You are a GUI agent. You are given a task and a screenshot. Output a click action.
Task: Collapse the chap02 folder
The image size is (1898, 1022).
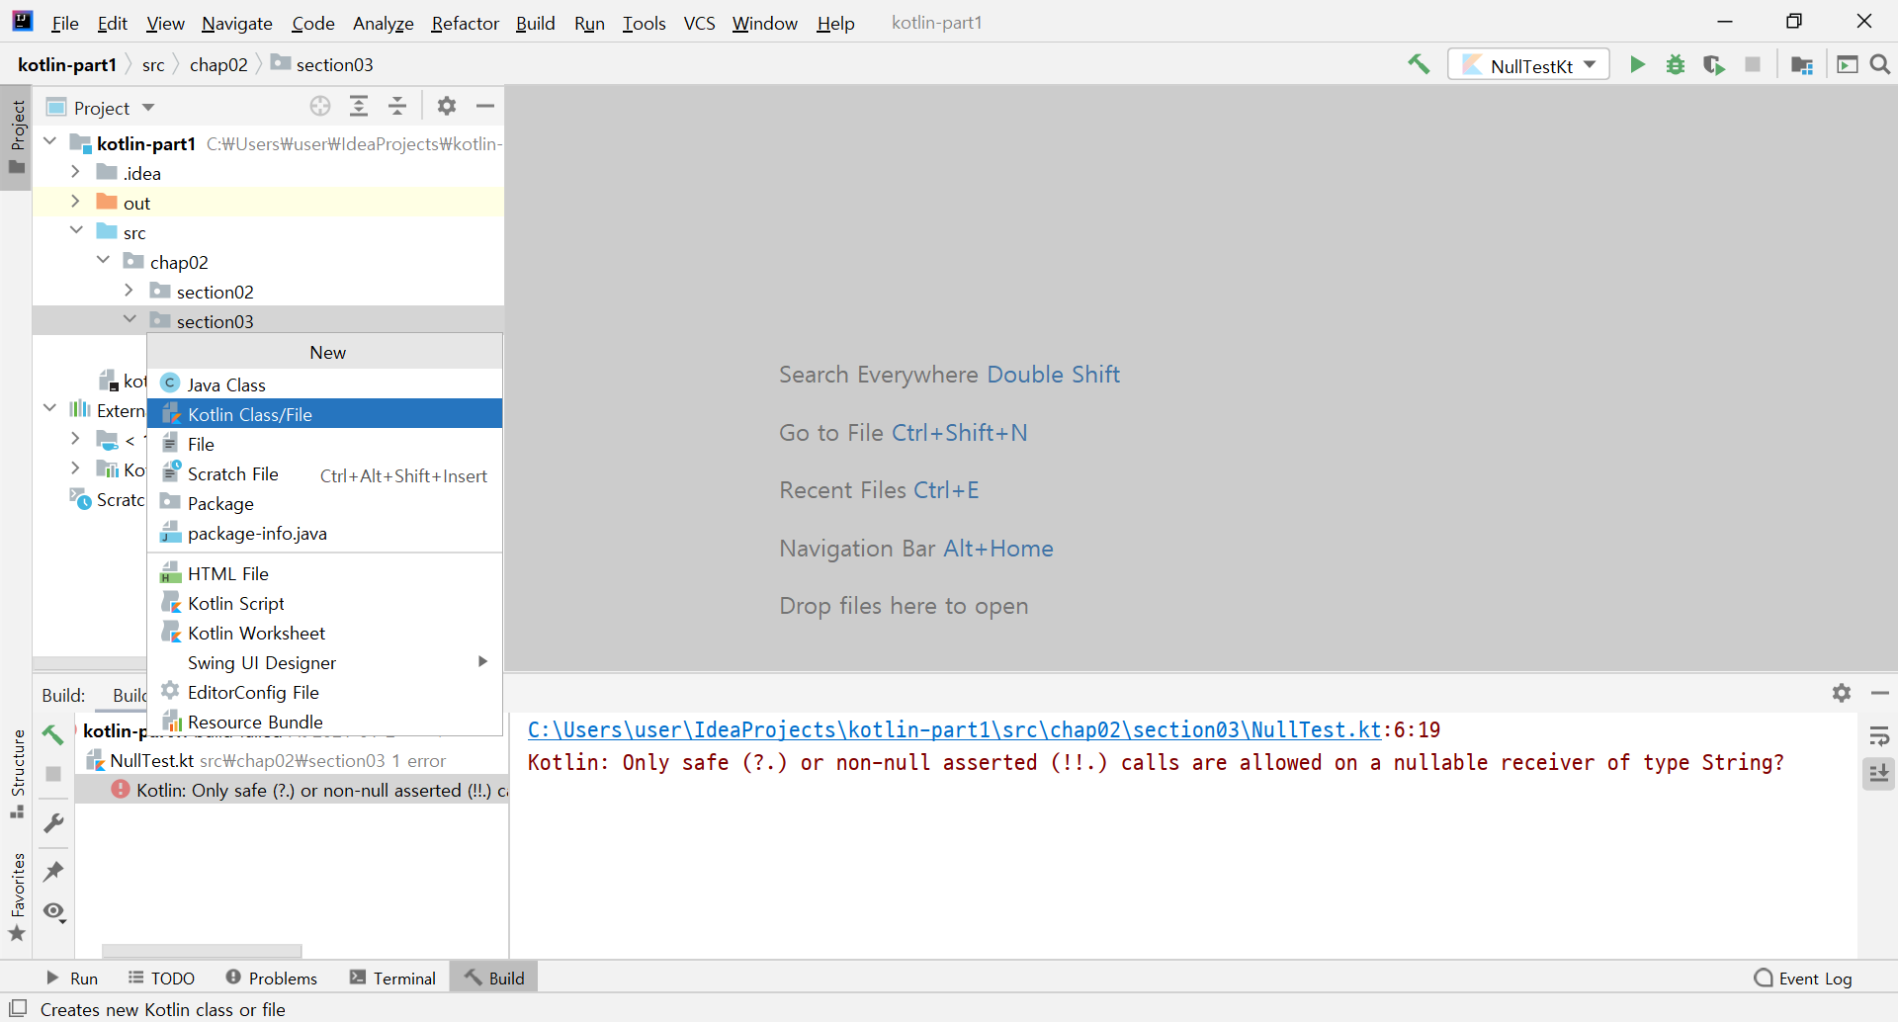pos(103,260)
